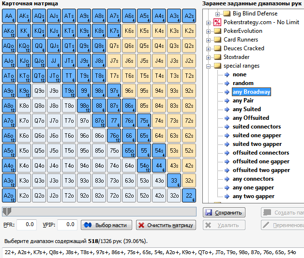Screen dimensions: 304x258
Task: Click the Stoxtrader folder icon
Action: (217, 57)
